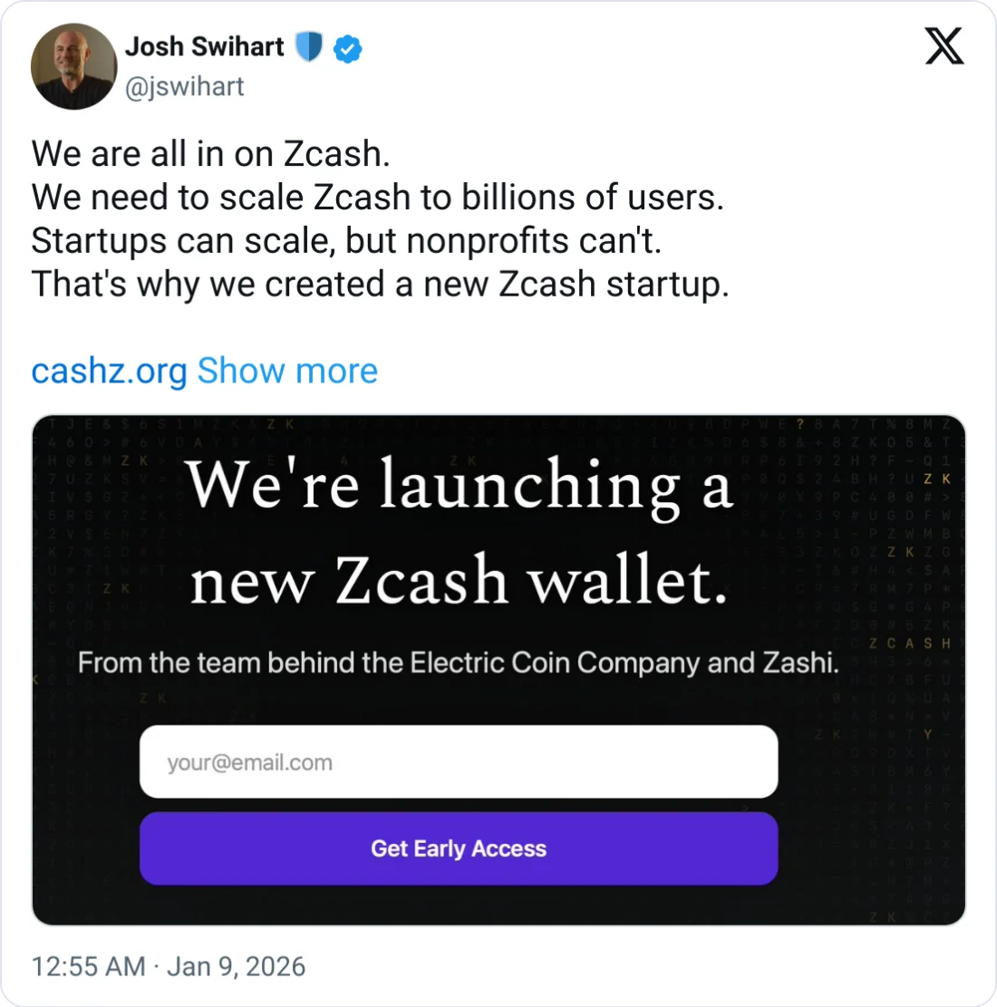Click the blue shield icon beside the name
The height and width of the screenshot is (1007, 997).
click(x=309, y=47)
